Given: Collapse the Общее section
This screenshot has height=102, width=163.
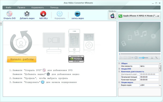Looking at the screenshot, I should click(x=119, y=63).
